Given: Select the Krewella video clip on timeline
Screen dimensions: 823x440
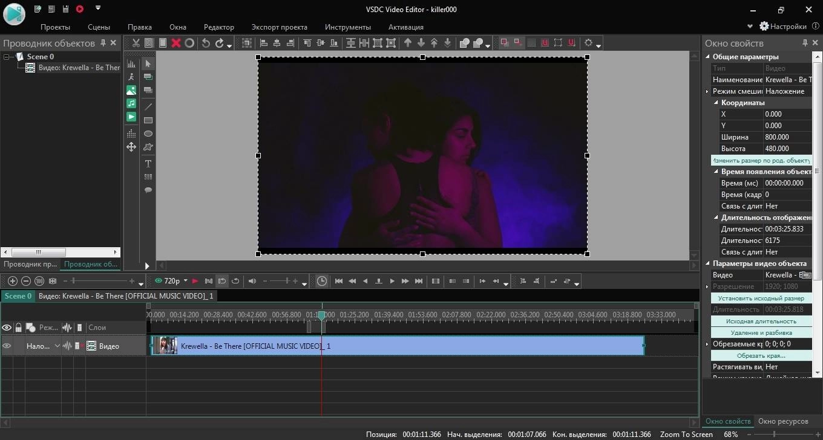Looking at the screenshot, I should [398, 346].
